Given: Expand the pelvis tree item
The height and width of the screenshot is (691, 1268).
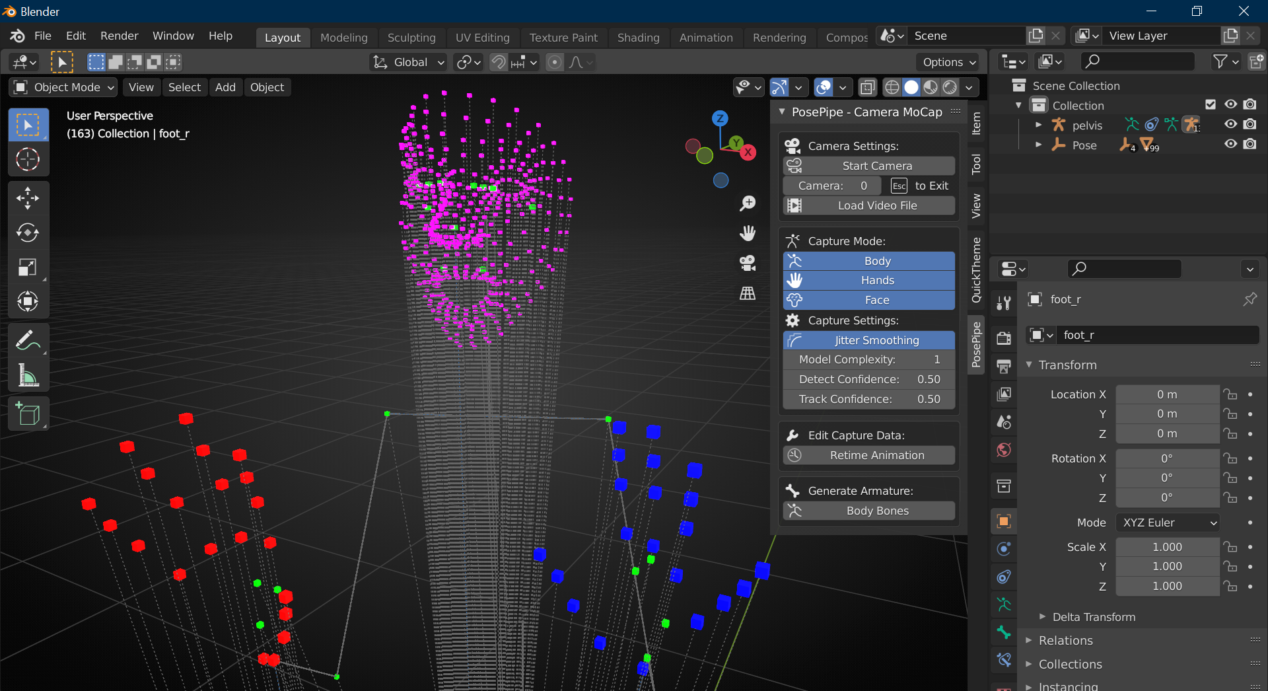Looking at the screenshot, I should tap(1038, 125).
